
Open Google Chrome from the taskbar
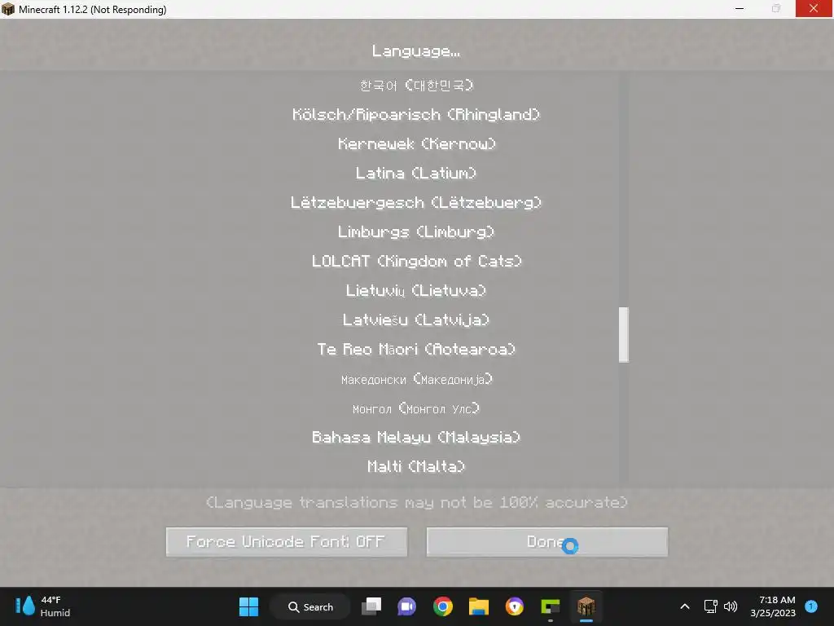[x=442, y=606]
